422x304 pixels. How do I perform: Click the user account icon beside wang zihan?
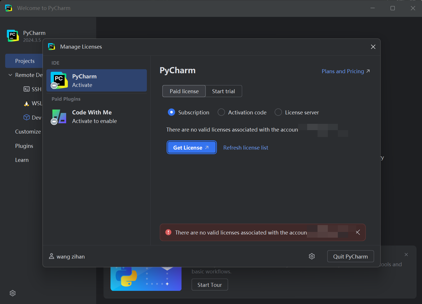click(x=52, y=256)
